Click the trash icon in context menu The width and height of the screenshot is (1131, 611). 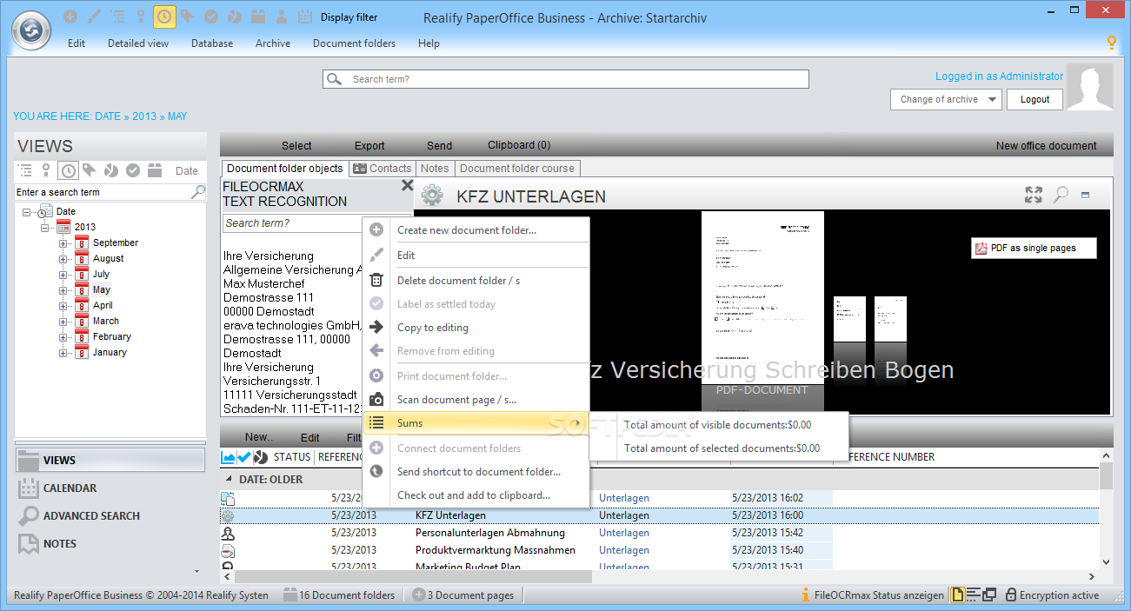click(x=376, y=280)
